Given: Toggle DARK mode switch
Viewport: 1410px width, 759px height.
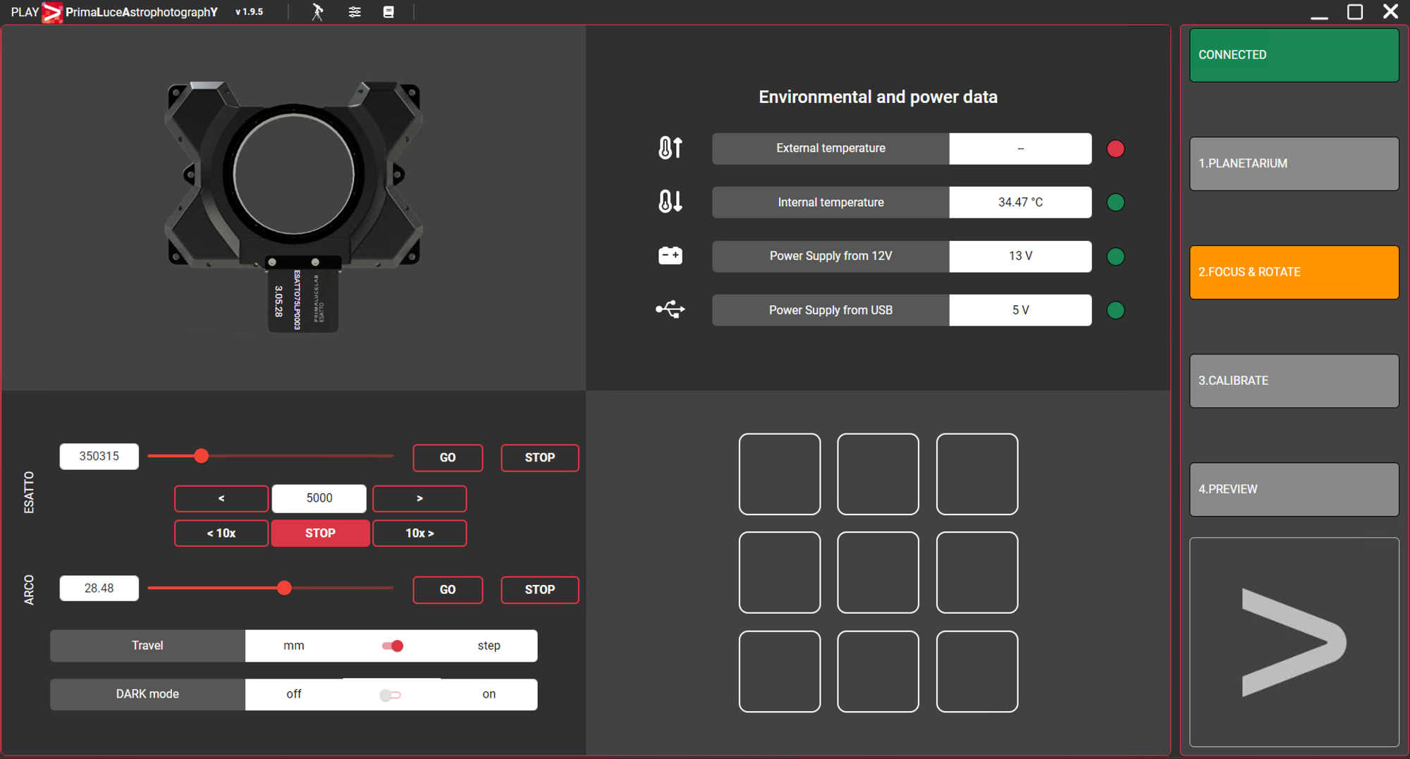Looking at the screenshot, I should [390, 695].
